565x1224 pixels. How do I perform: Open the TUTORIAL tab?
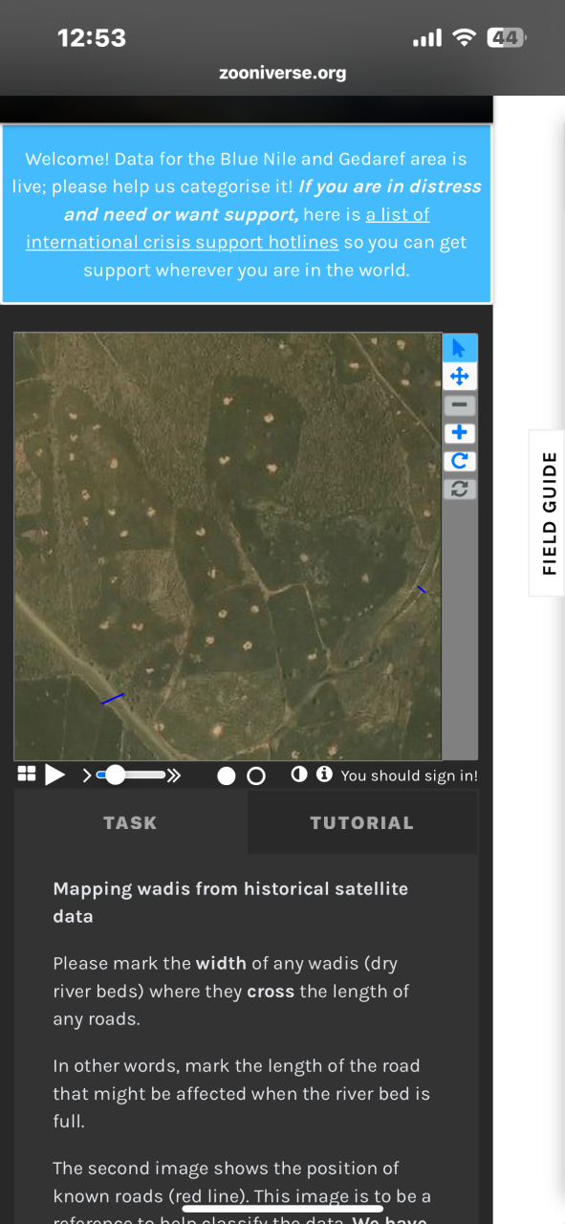[361, 822]
